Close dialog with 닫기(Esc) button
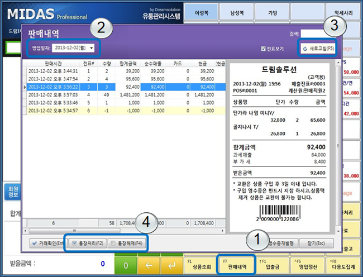This screenshot has height=277, width=363. [x=317, y=243]
